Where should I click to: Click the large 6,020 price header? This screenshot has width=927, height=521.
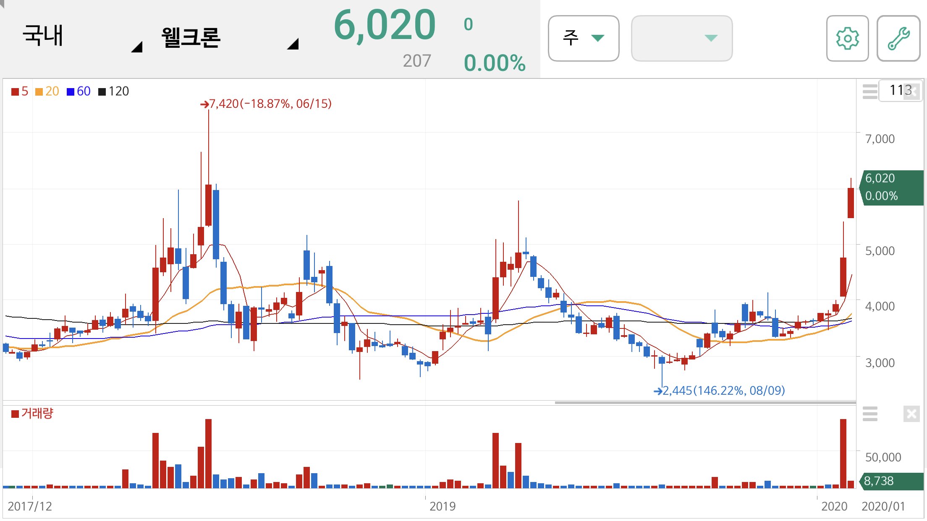coord(385,25)
